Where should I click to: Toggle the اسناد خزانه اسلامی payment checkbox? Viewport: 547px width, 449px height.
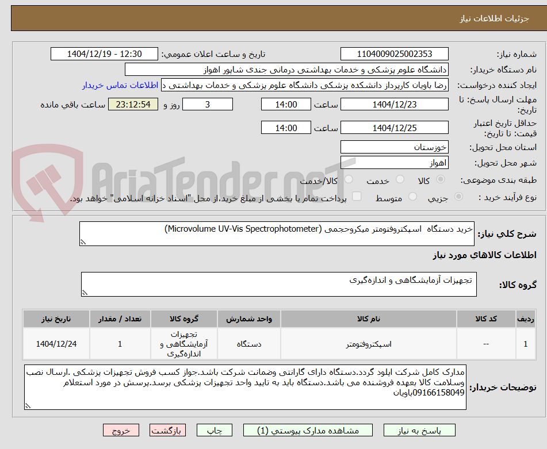(357, 196)
